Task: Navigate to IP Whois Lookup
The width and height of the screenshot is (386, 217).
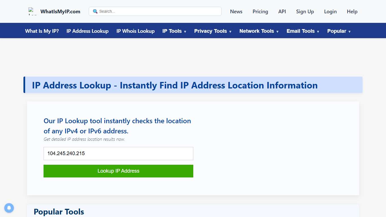Action: click(135, 31)
